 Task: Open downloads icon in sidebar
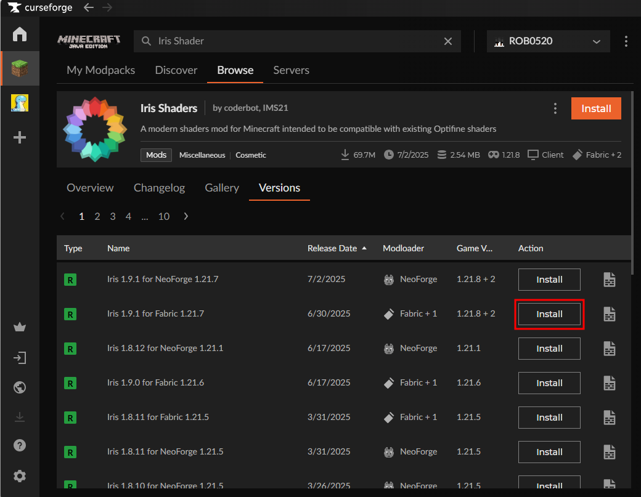tap(20, 417)
